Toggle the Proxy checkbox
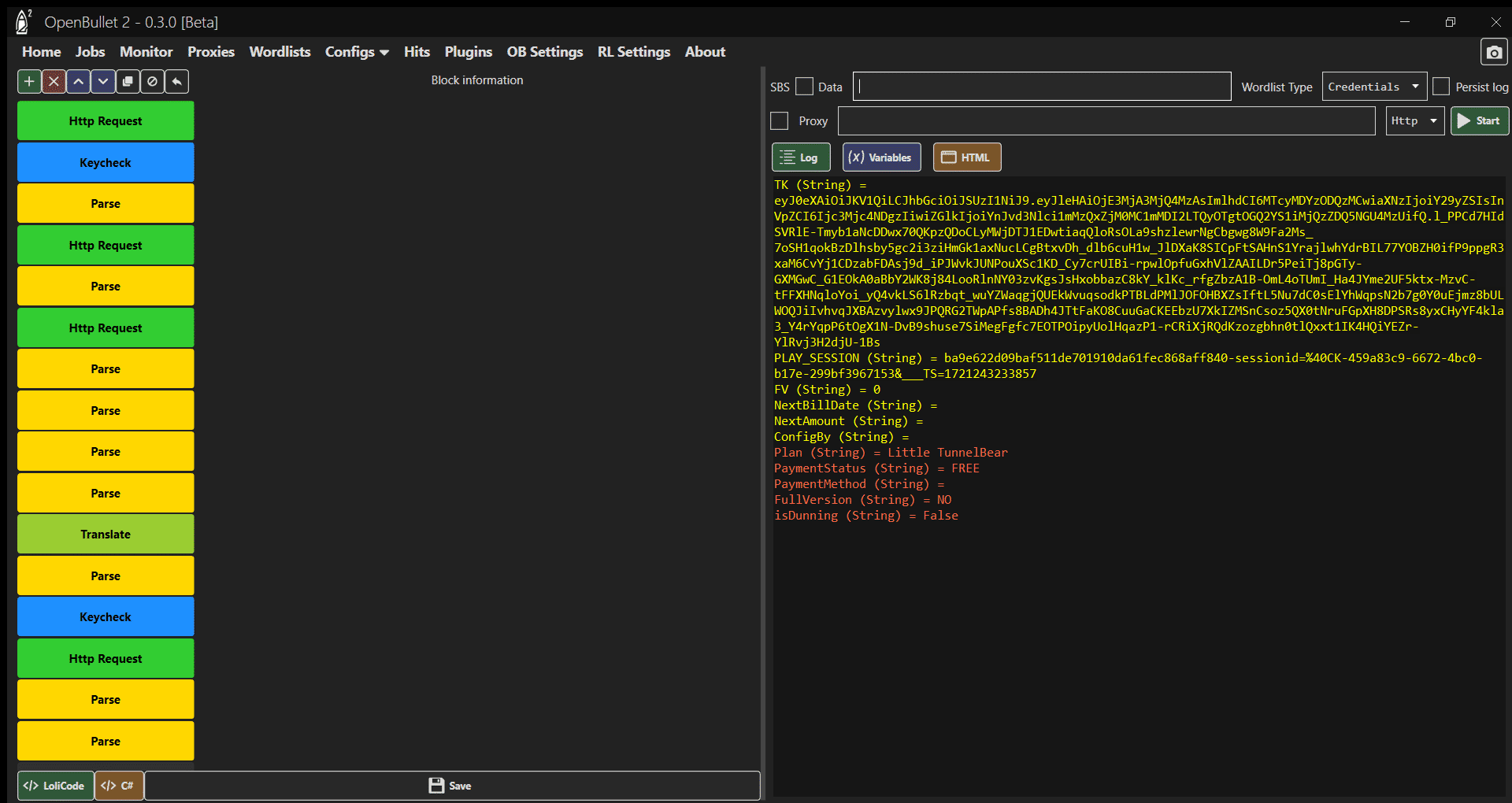 point(780,120)
